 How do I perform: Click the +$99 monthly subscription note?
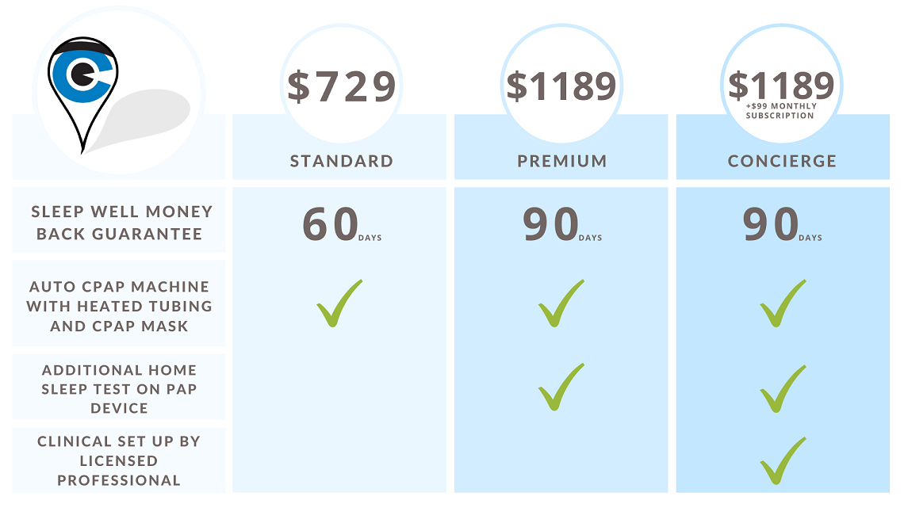click(780, 111)
